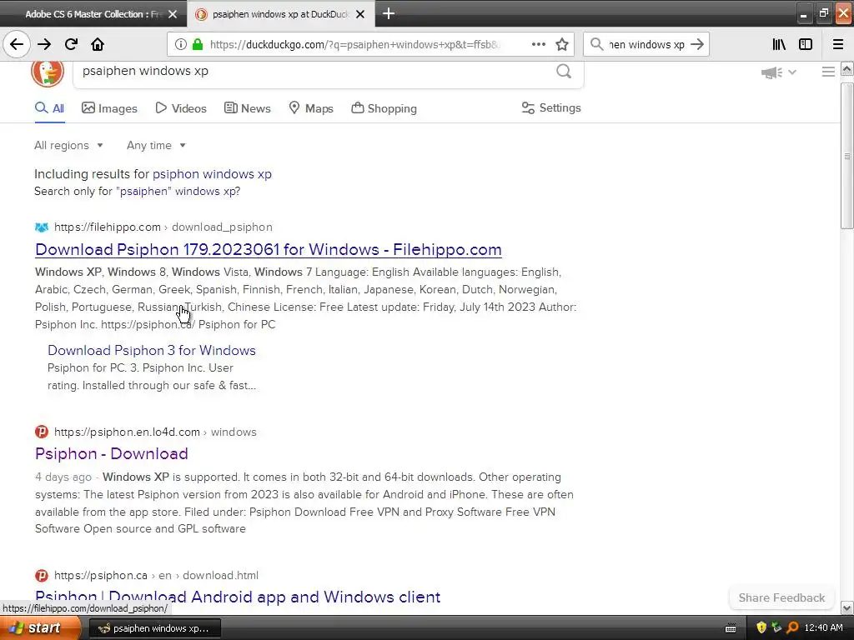The width and height of the screenshot is (854, 640).
Task: Bookmark this page with the star
Action: 562,44
